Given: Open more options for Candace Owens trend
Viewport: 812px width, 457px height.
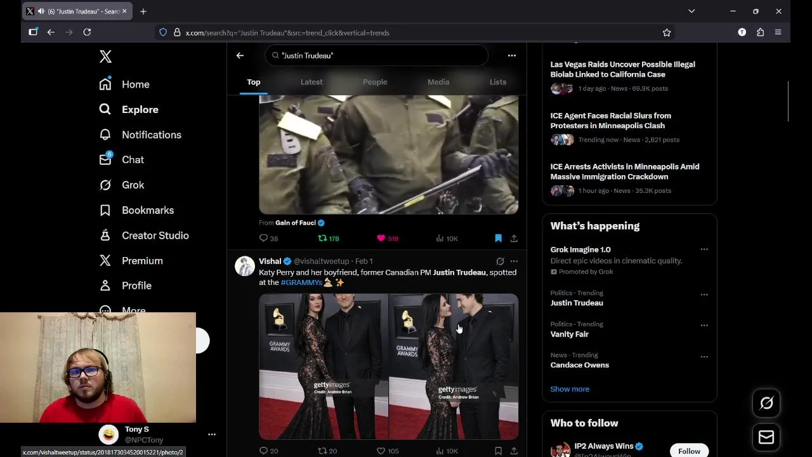Looking at the screenshot, I should 704,357.
